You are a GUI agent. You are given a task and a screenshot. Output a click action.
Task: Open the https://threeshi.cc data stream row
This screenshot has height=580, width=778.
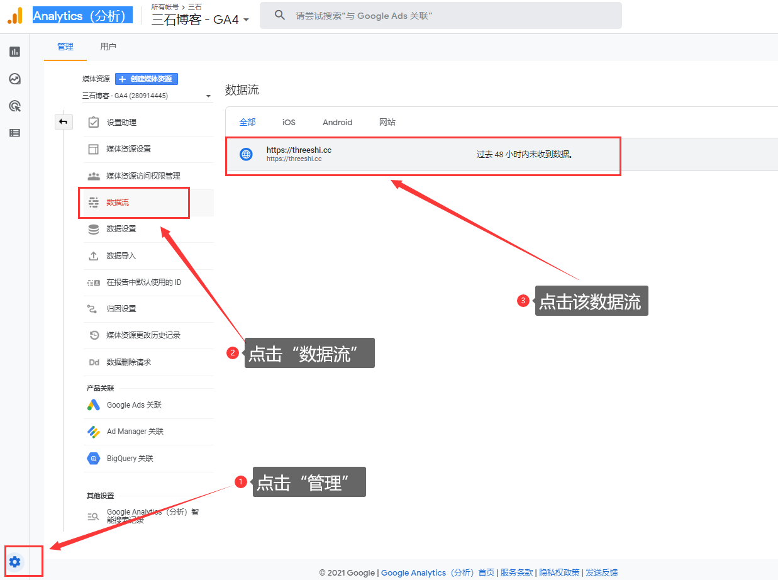(x=502, y=155)
